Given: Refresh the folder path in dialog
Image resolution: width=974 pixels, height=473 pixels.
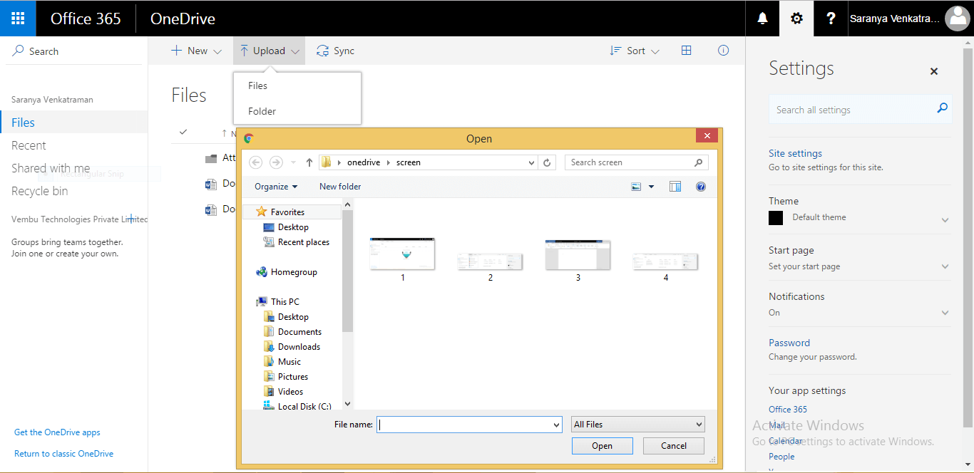Looking at the screenshot, I should point(547,162).
